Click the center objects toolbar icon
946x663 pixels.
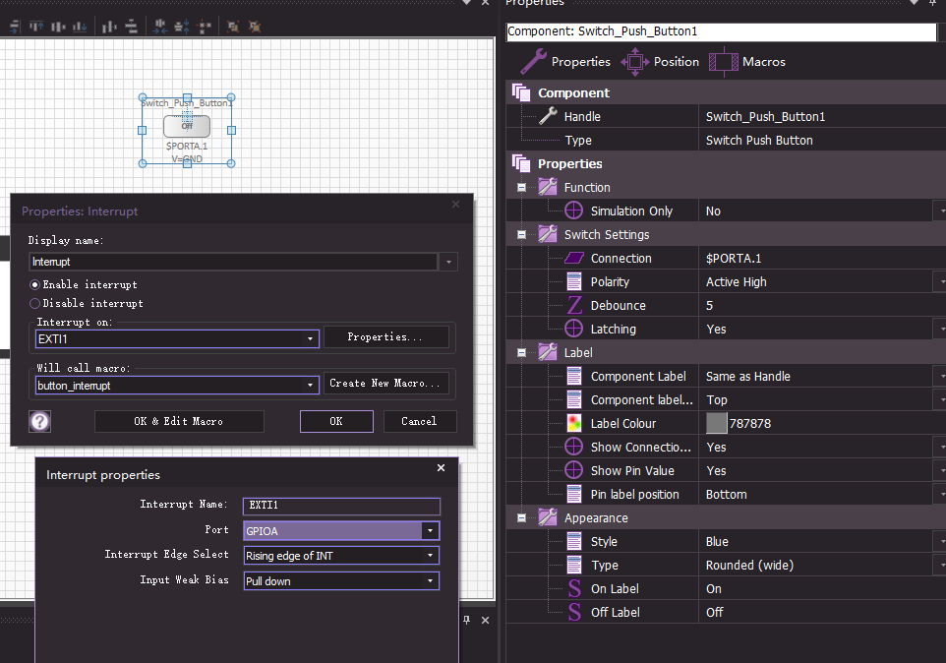coord(205,27)
